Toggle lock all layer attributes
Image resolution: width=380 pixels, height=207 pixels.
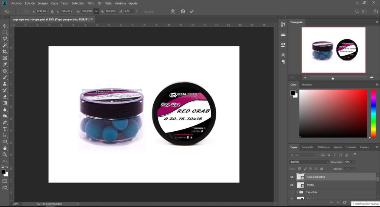tap(322, 169)
